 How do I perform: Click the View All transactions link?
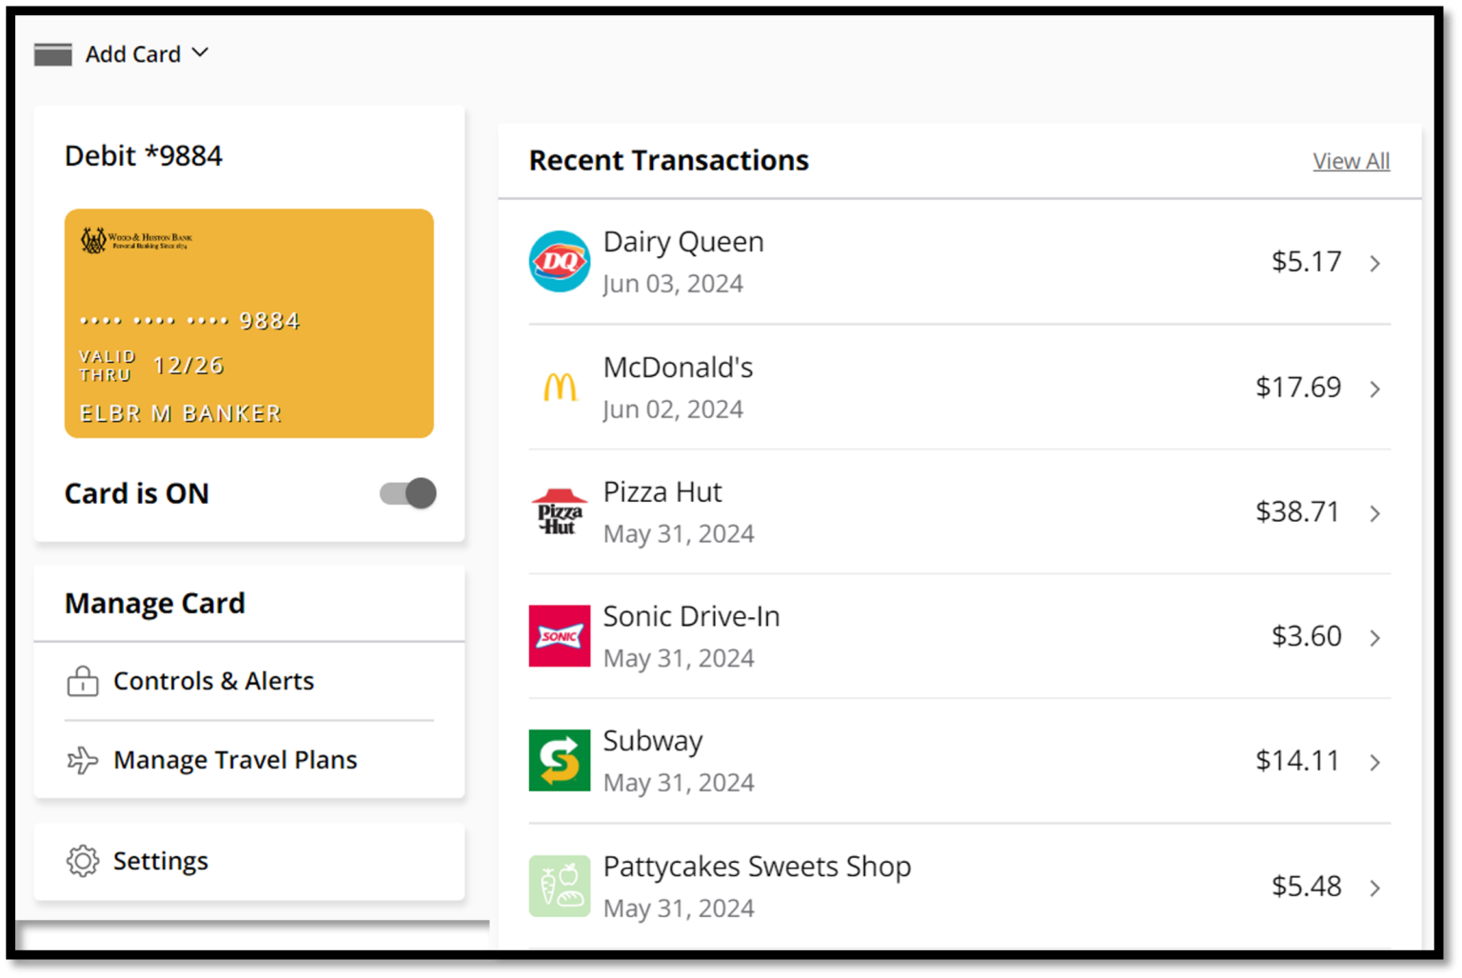tap(1351, 161)
